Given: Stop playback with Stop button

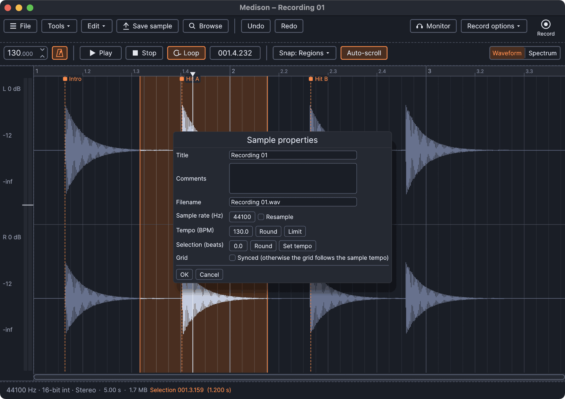Looking at the screenshot, I should pos(144,53).
